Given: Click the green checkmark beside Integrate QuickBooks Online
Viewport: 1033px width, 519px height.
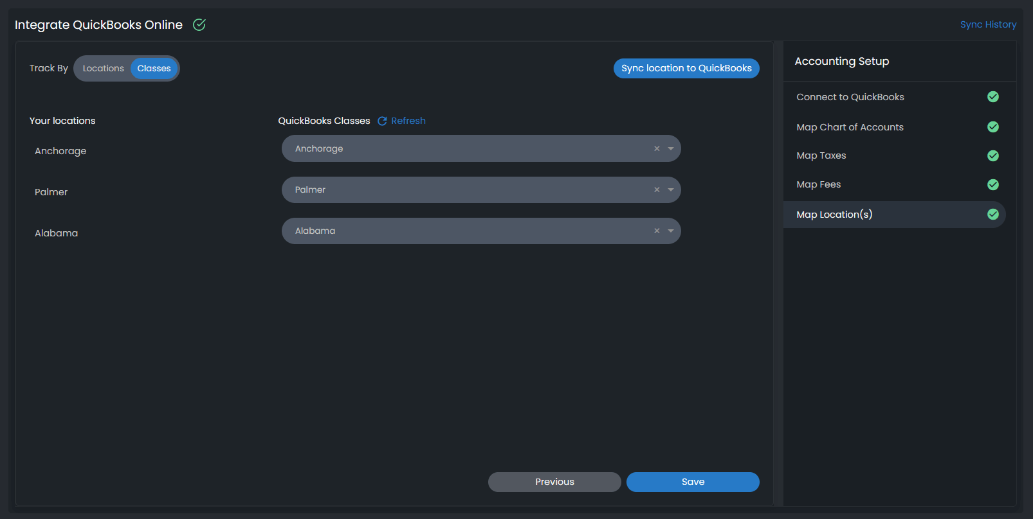Looking at the screenshot, I should (199, 24).
